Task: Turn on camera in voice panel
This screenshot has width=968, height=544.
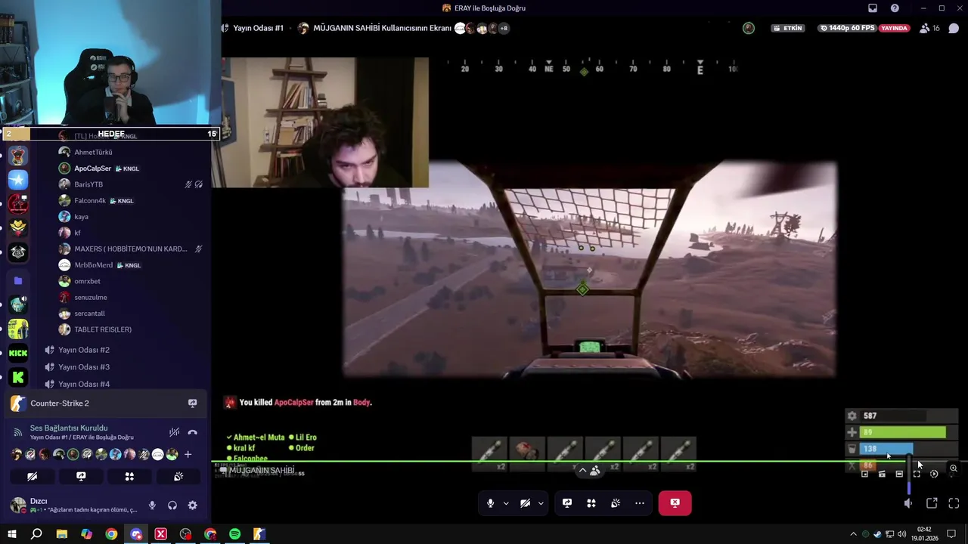Action: (x=32, y=477)
